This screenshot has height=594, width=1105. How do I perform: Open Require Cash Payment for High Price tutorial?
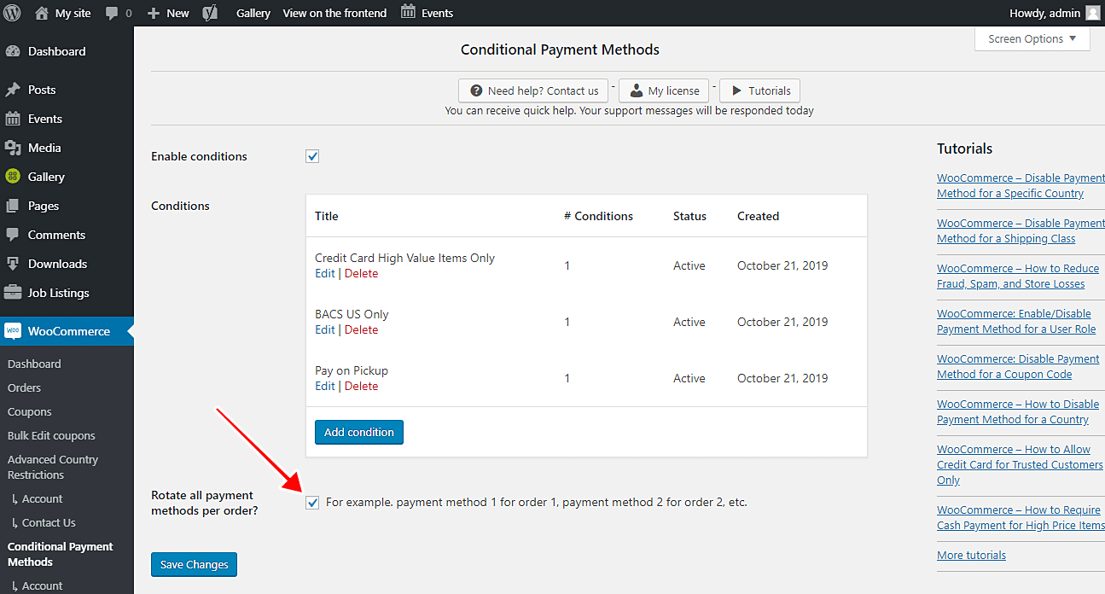[1021, 518]
